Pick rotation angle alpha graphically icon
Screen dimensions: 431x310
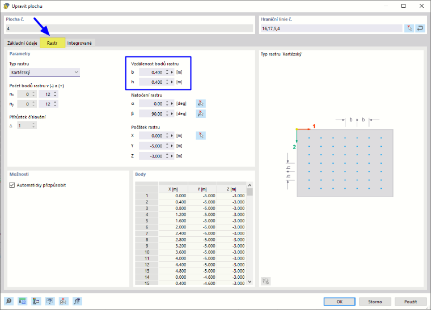(x=201, y=104)
